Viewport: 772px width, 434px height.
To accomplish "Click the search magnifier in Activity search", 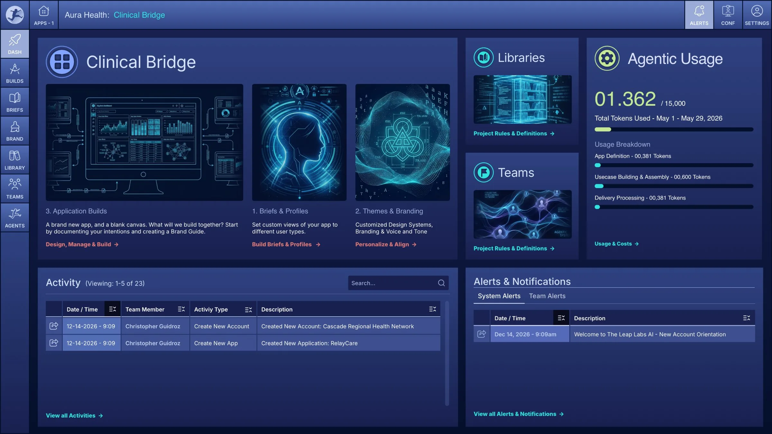I will point(441,283).
